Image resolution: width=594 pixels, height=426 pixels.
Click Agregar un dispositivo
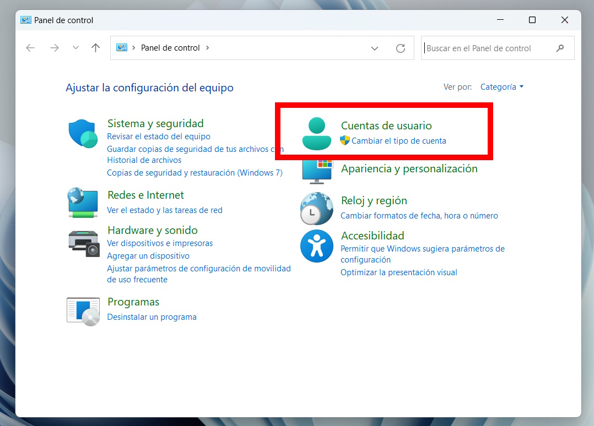tap(148, 256)
